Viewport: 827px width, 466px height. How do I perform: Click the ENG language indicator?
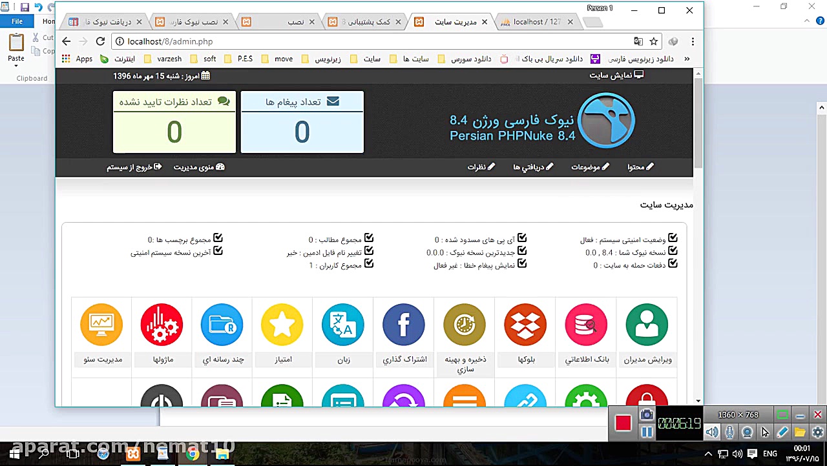click(770, 454)
